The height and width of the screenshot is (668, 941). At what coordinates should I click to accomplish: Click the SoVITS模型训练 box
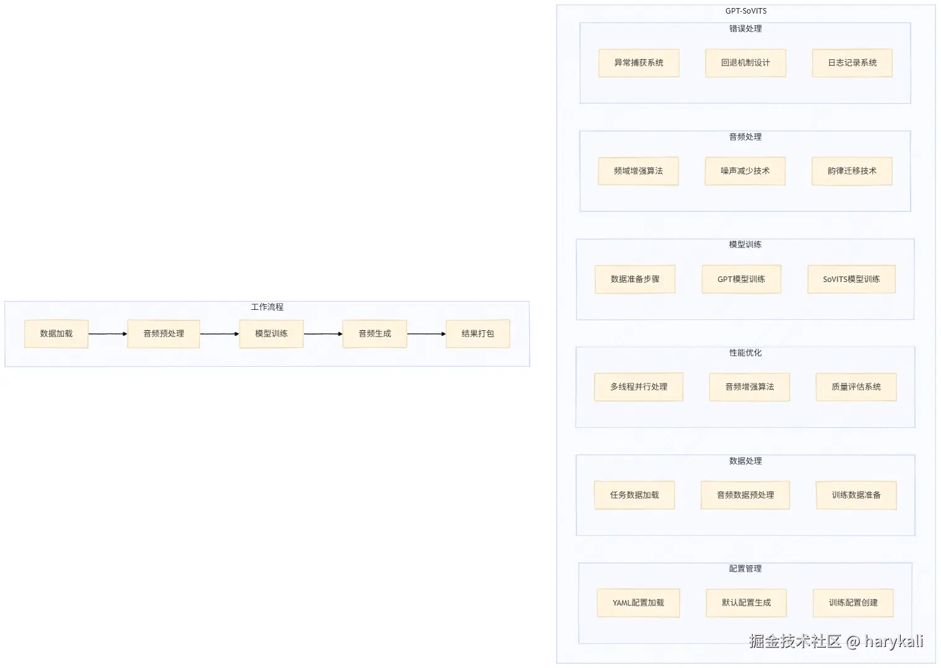[852, 280]
